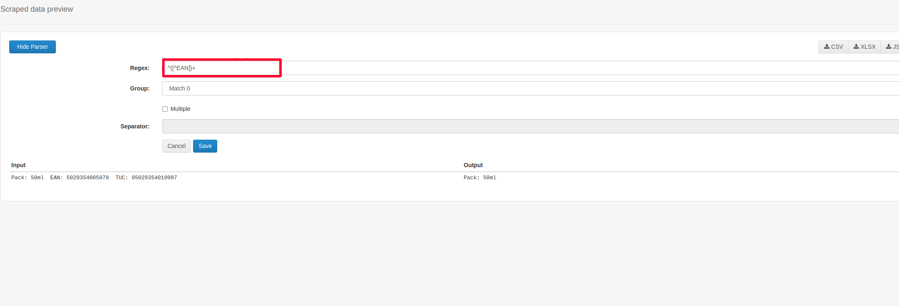The height and width of the screenshot is (306, 899).
Task: Click the TUC number 05029354010997 in Input
Action: (154, 178)
